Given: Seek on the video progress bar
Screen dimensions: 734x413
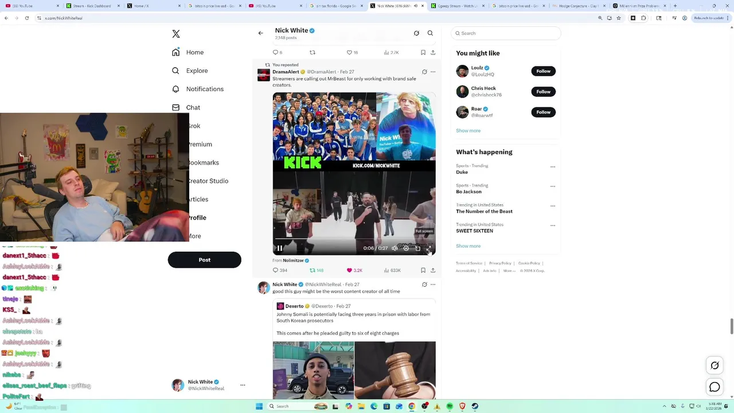Looking at the screenshot, I should [354, 239].
